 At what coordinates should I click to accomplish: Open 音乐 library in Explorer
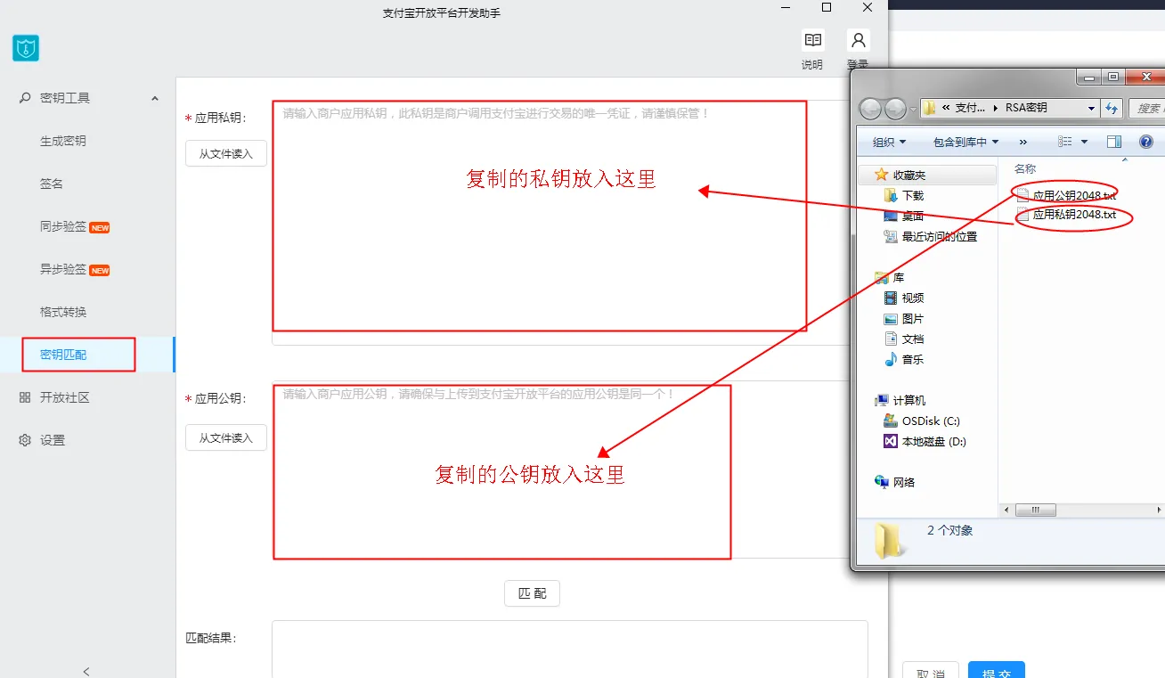[904, 359]
